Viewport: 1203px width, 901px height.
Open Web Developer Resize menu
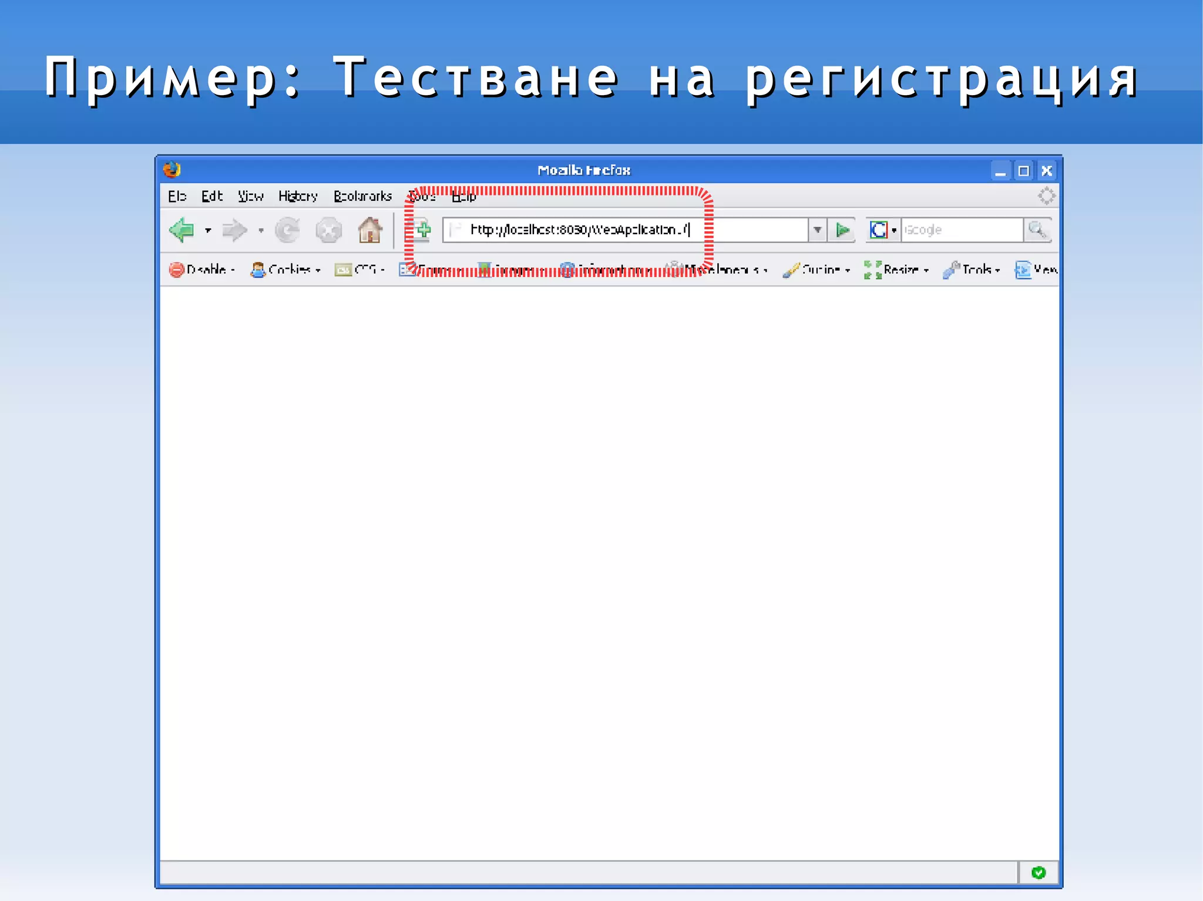pos(896,269)
